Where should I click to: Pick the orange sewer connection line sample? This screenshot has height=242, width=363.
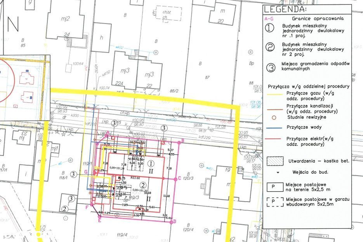pyautogui.click(x=274, y=109)
